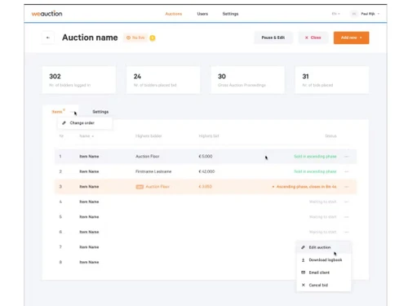Open the Users navigation item
Screen dimensions: 408x306
pos(202,14)
